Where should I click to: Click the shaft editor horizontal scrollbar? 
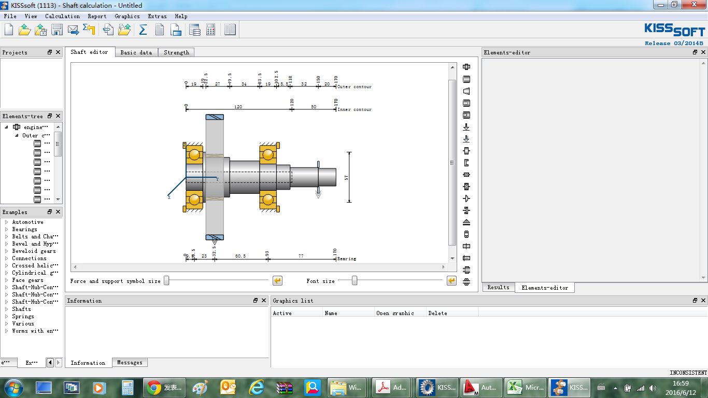(x=259, y=267)
